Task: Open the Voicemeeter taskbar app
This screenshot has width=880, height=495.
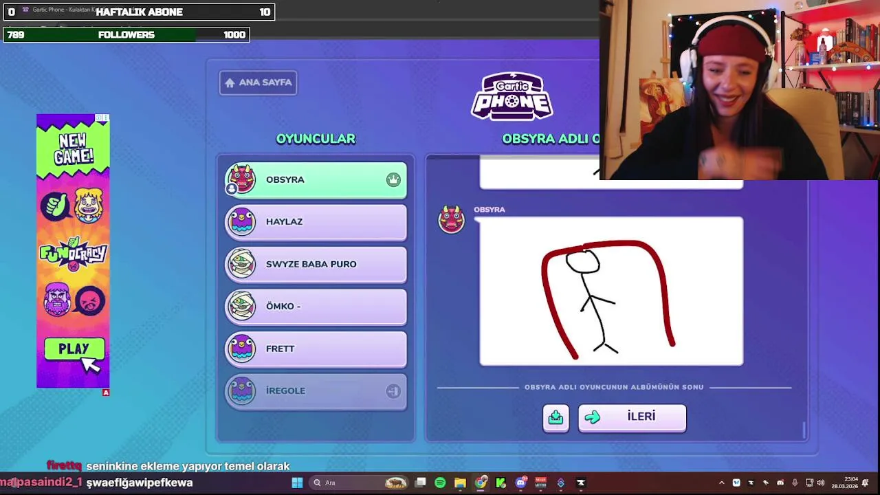Action: click(x=540, y=483)
